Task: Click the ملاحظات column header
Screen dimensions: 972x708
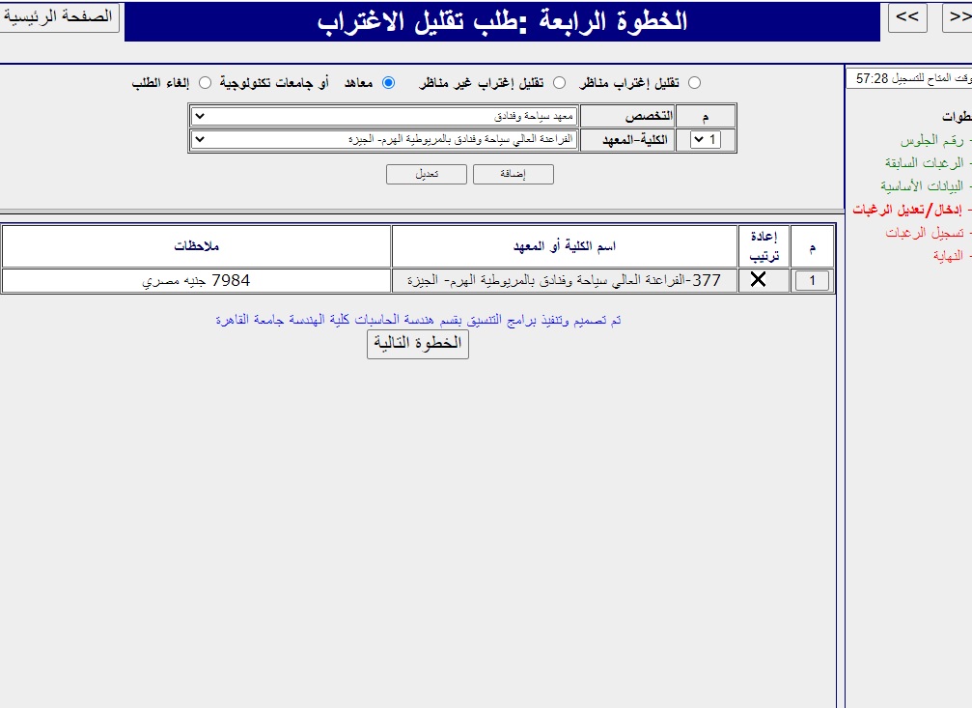Action: [x=196, y=246]
